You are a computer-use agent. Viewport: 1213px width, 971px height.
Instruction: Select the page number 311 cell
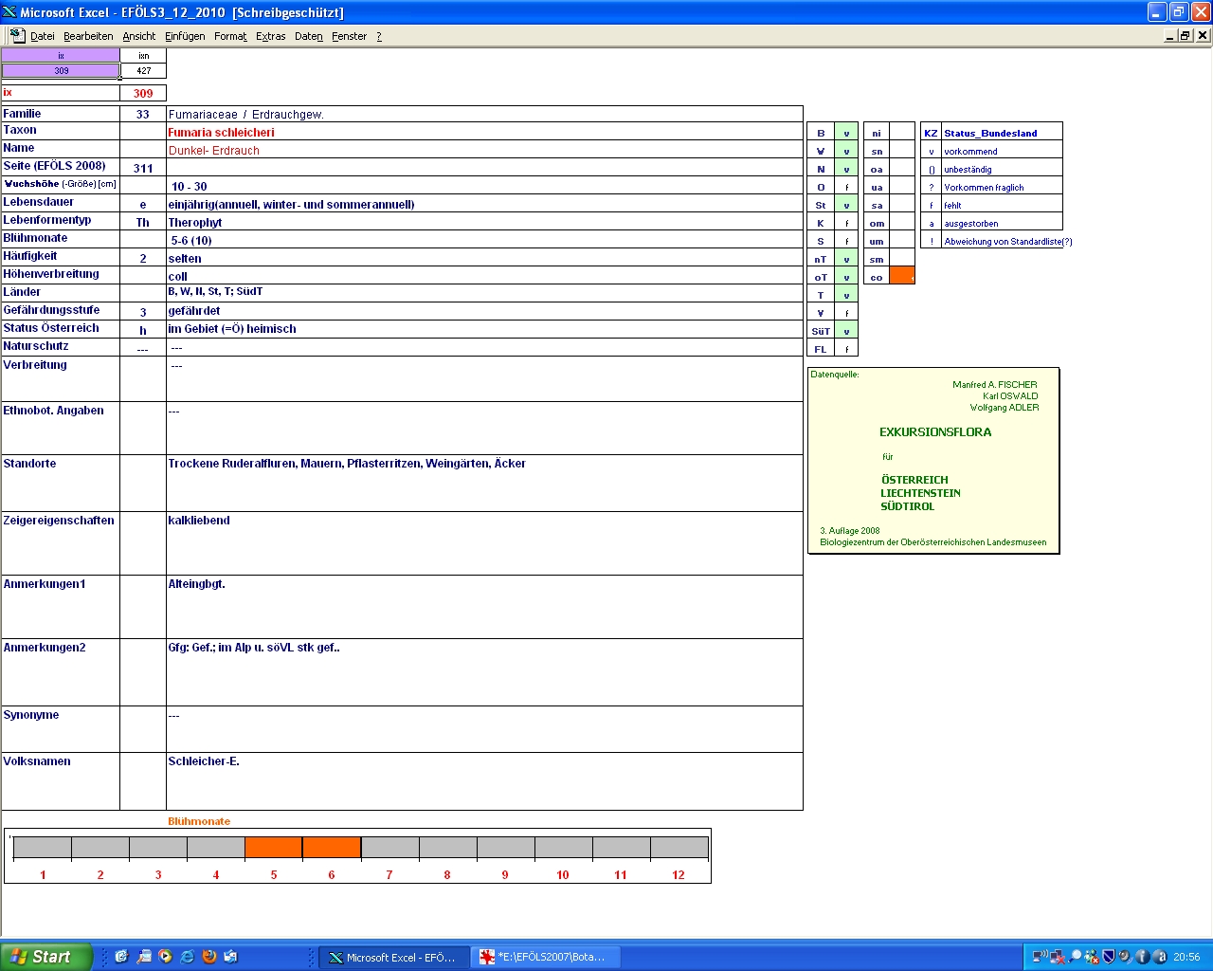(143, 168)
